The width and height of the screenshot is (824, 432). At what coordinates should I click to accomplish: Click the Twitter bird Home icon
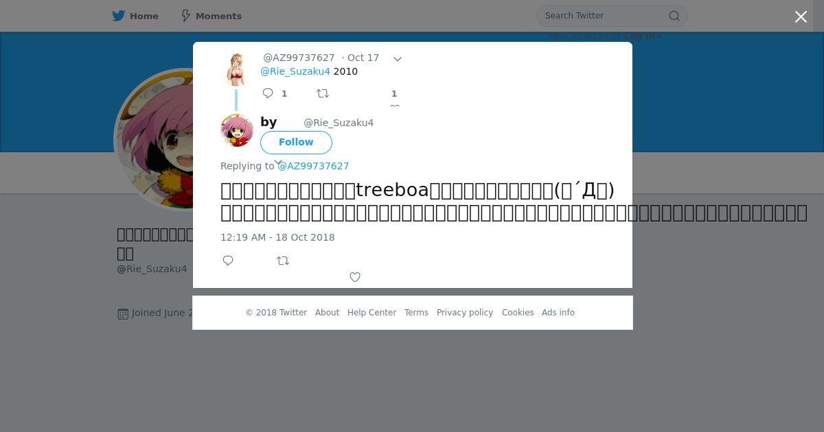(x=119, y=16)
